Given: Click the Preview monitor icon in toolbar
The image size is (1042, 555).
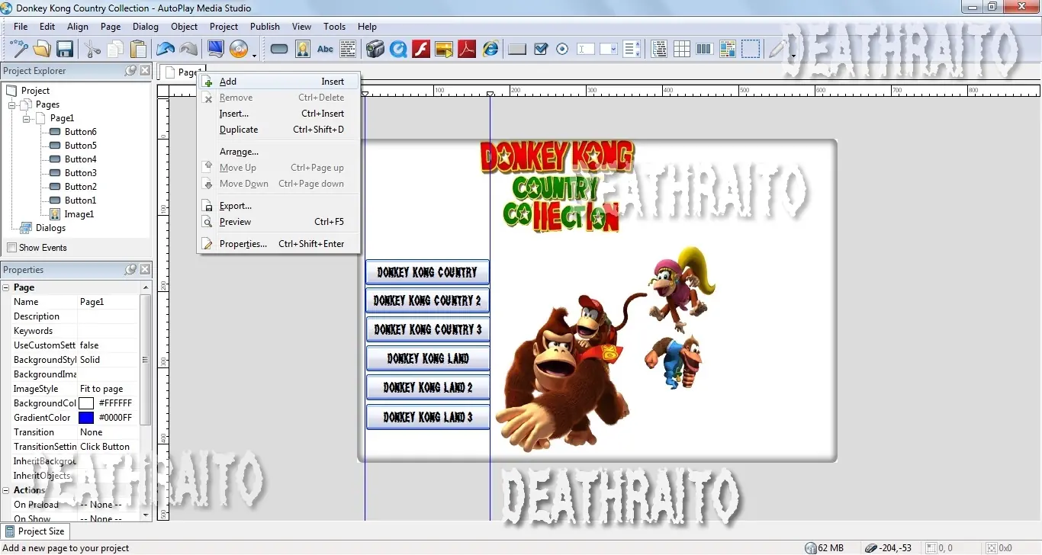Looking at the screenshot, I should [216, 50].
